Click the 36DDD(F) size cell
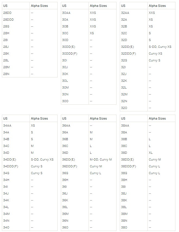Viewport: 179px width, 232px height. click(x=70, y=166)
